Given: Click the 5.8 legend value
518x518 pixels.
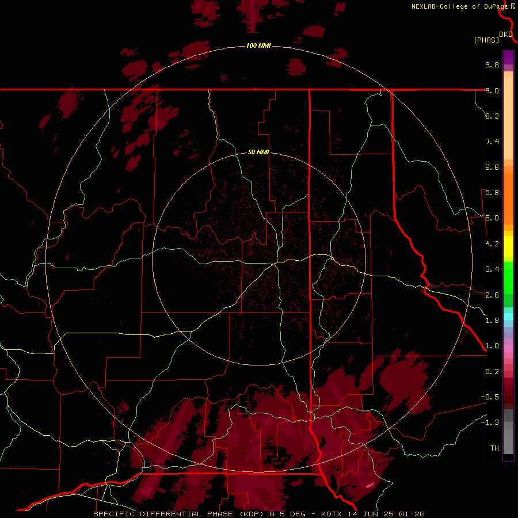Looking at the screenshot, I should 492,193.
